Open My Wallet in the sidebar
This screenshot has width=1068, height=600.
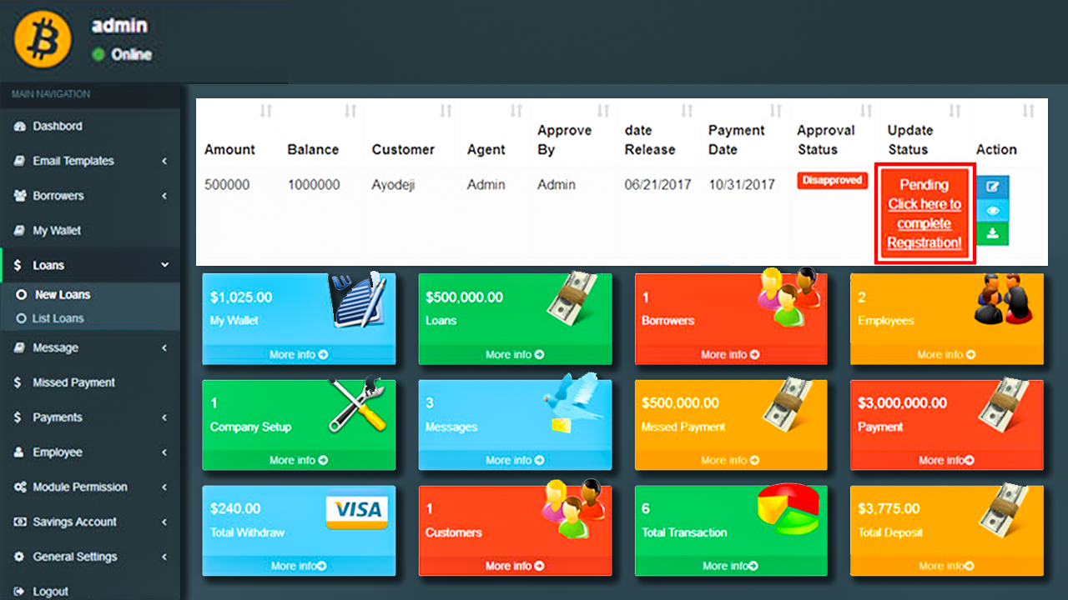[x=57, y=231]
